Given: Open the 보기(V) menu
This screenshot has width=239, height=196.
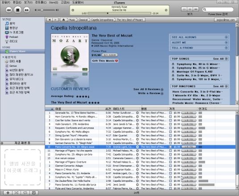Looking at the screenshot, I should click(28, 2).
